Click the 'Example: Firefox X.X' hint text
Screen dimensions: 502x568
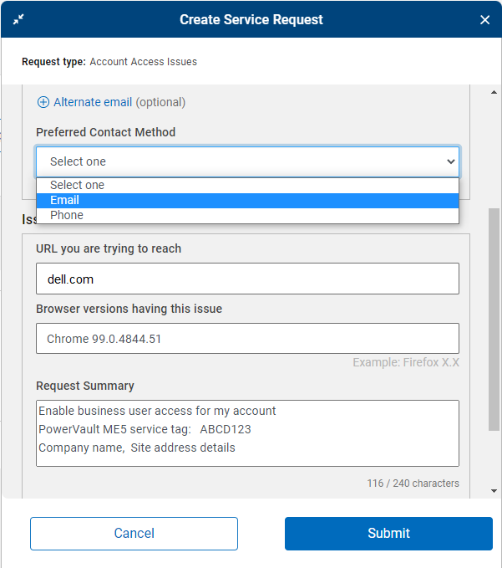pyautogui.click(x=406, y=362)
